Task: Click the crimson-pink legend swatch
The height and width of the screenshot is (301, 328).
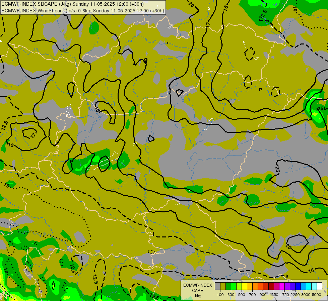Action: (276, 286)
